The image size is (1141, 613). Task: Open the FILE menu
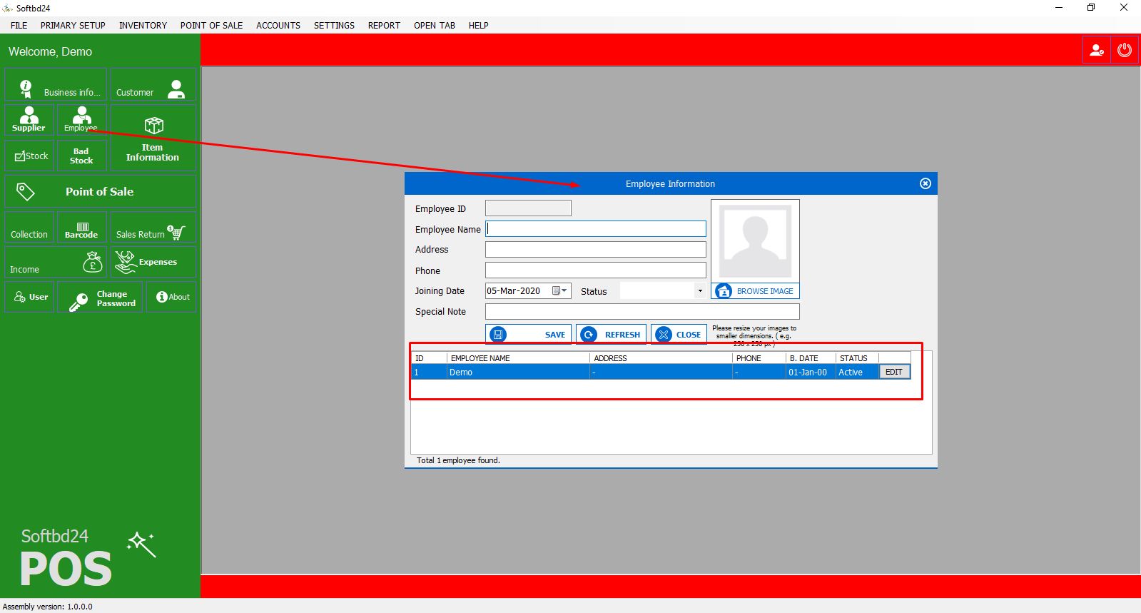point(19,25)
